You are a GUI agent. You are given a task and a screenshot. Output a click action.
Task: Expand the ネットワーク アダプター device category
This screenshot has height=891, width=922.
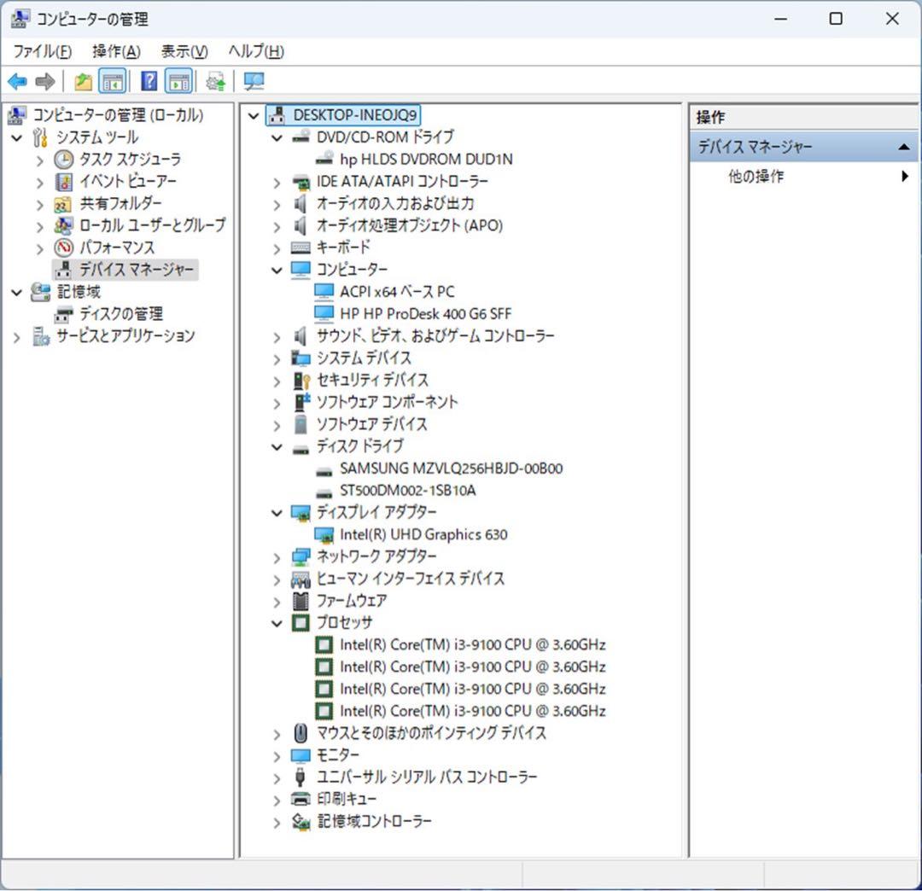[276, 556]
